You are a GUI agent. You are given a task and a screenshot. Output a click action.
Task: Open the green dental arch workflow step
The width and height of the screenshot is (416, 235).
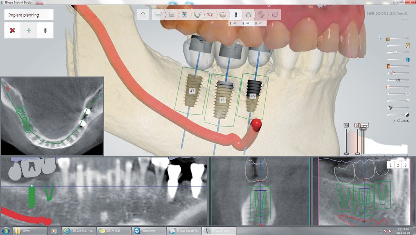197,14
